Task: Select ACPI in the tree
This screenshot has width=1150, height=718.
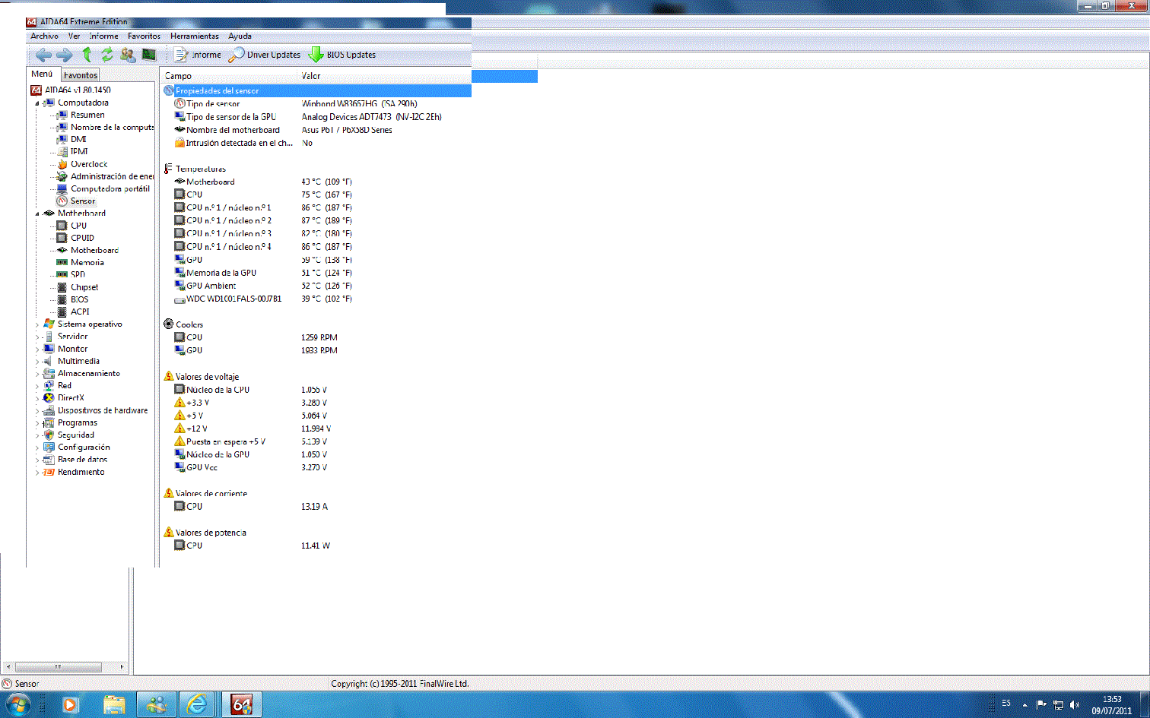Action: (80, 312)
